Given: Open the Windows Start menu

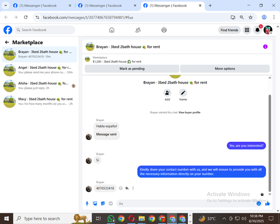Looking at the screenshot, I should (7, 218).
